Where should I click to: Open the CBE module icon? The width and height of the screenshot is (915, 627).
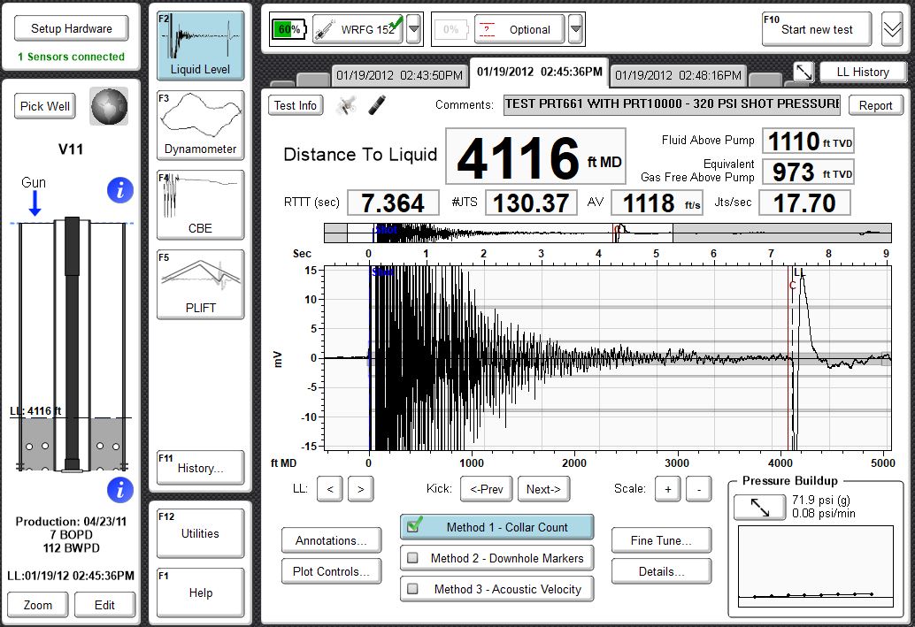[200, 204]
